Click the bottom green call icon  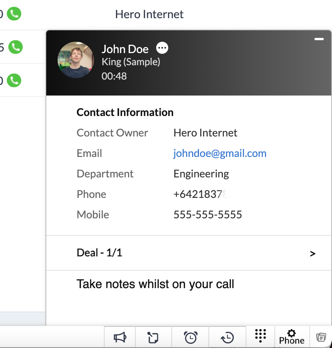pos(14,80)
